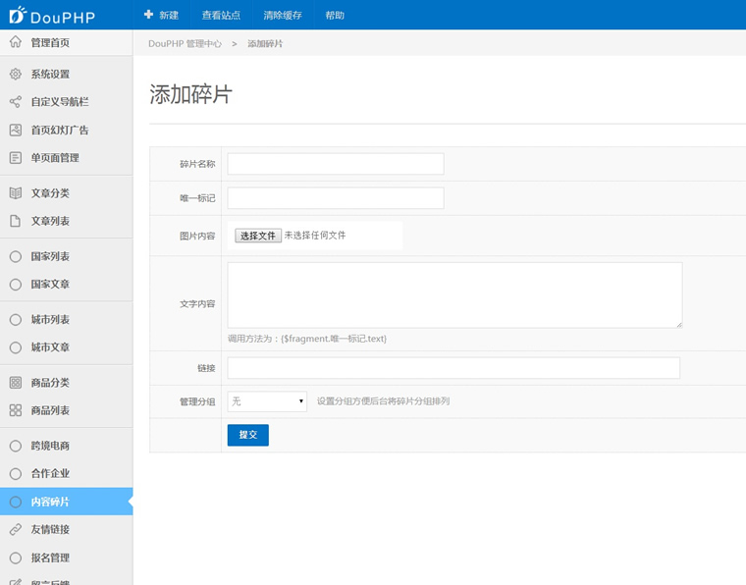This screenshot has width=746, height=585.
Task: Open 自定义导航栏 sidebar entry
Action: point(66,102)
